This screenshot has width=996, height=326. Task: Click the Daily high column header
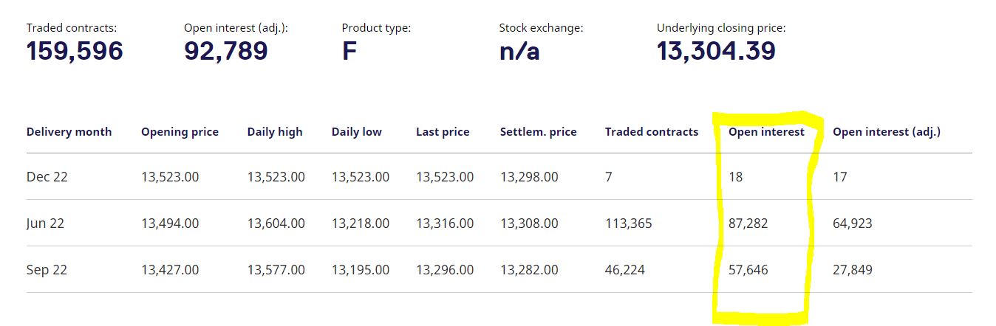click(275, 132)
